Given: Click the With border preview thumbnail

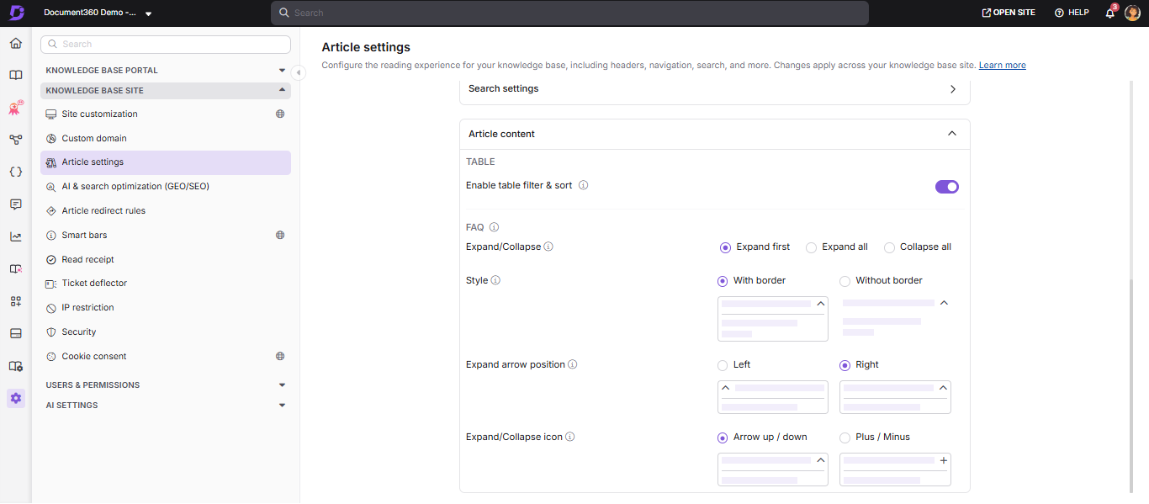Looking at the screenshot, I should pyautogui.click(x=773, y=318).
